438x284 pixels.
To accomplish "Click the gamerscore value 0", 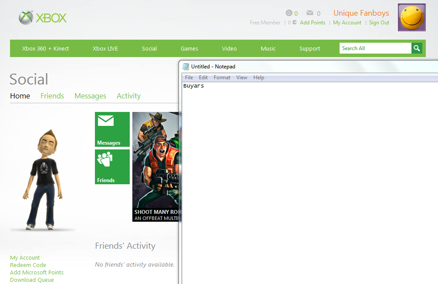I will tap(296, 14).
